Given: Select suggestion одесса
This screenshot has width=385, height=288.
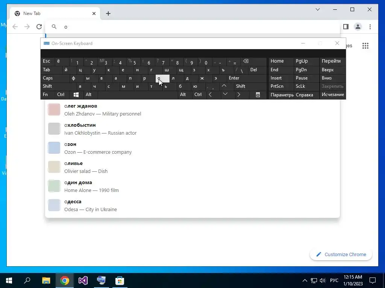Looking at the screenshot, I should (x=192, y=205).
